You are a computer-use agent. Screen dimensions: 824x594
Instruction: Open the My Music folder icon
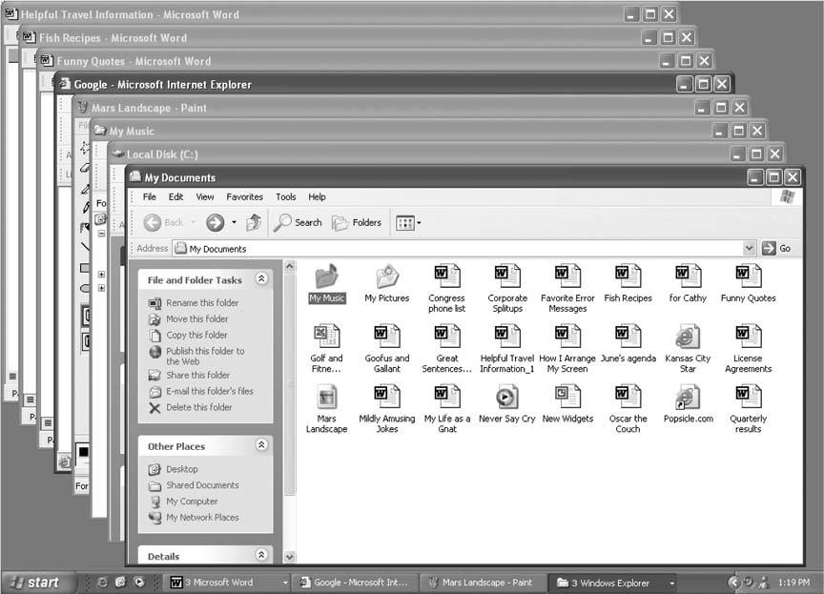click(326, 277)
